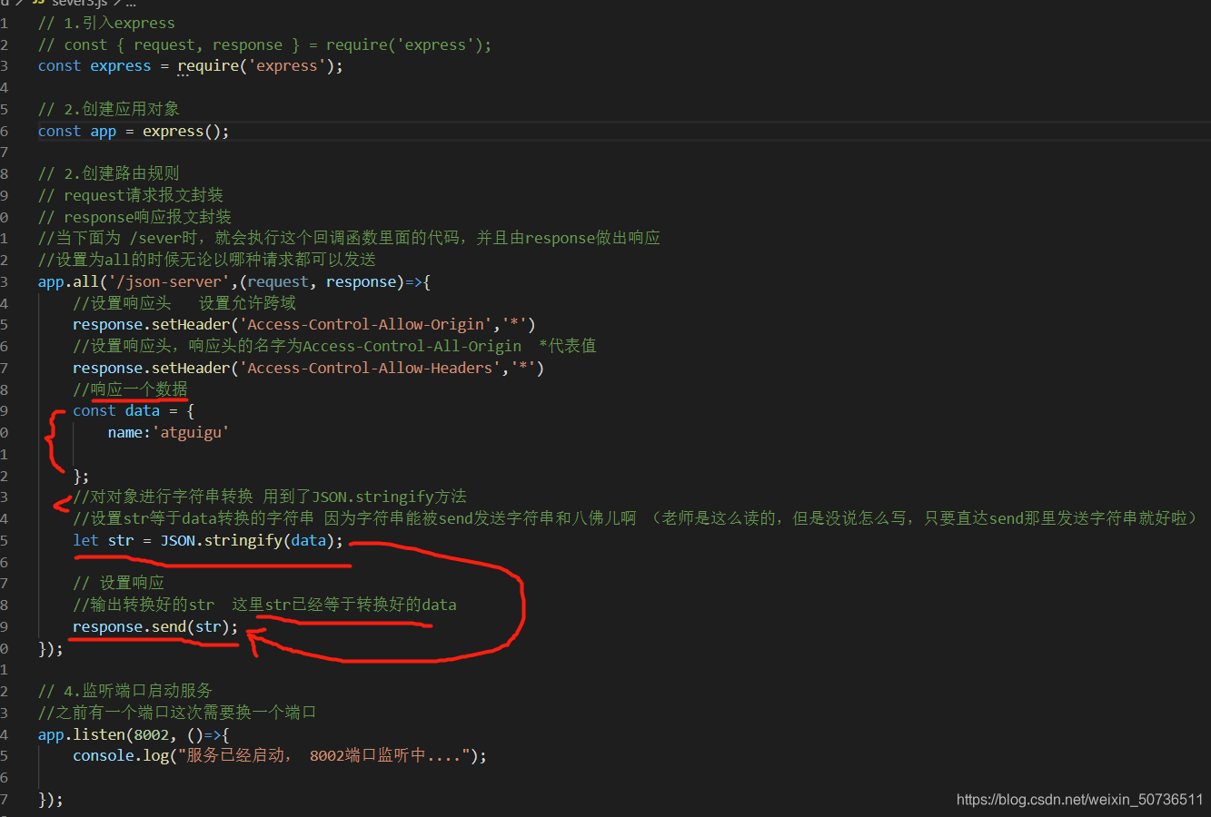Screen dimensions: 1211x817
Task: Click the comment '// 2.创建应用对象'
Action: pyautogui.click(x=109, y=109)
